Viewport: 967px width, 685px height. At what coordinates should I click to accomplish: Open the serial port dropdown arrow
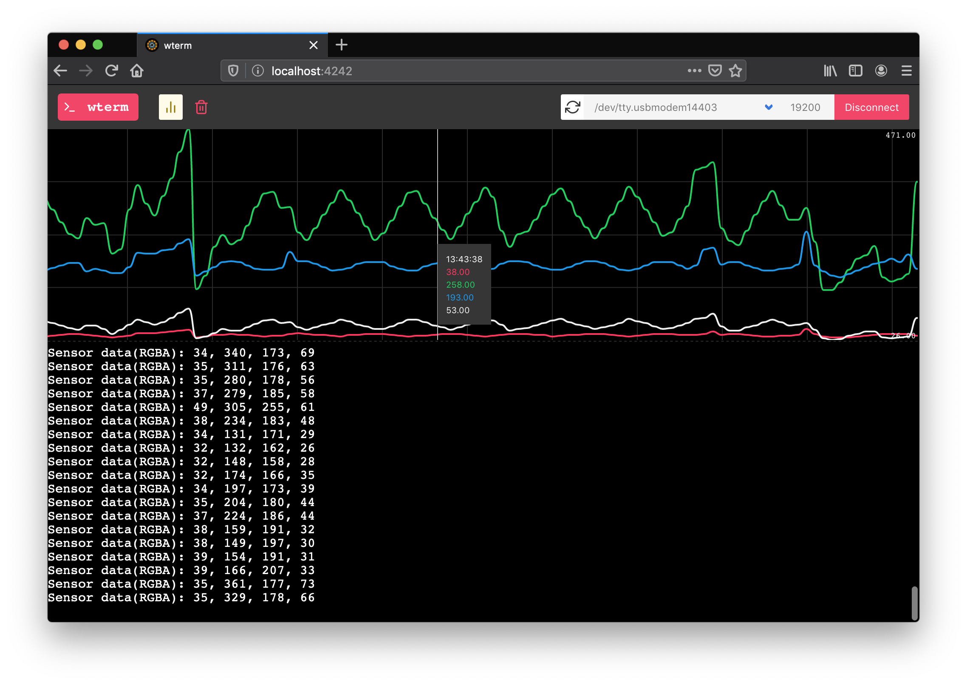pos(768,107)
